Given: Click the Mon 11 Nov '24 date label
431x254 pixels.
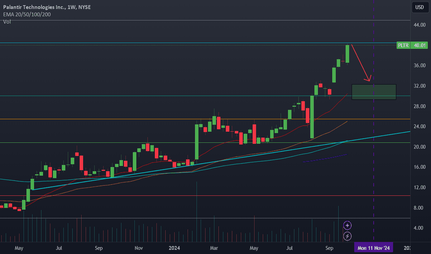Looking at the screenshot, I should [x=374, y=248].
